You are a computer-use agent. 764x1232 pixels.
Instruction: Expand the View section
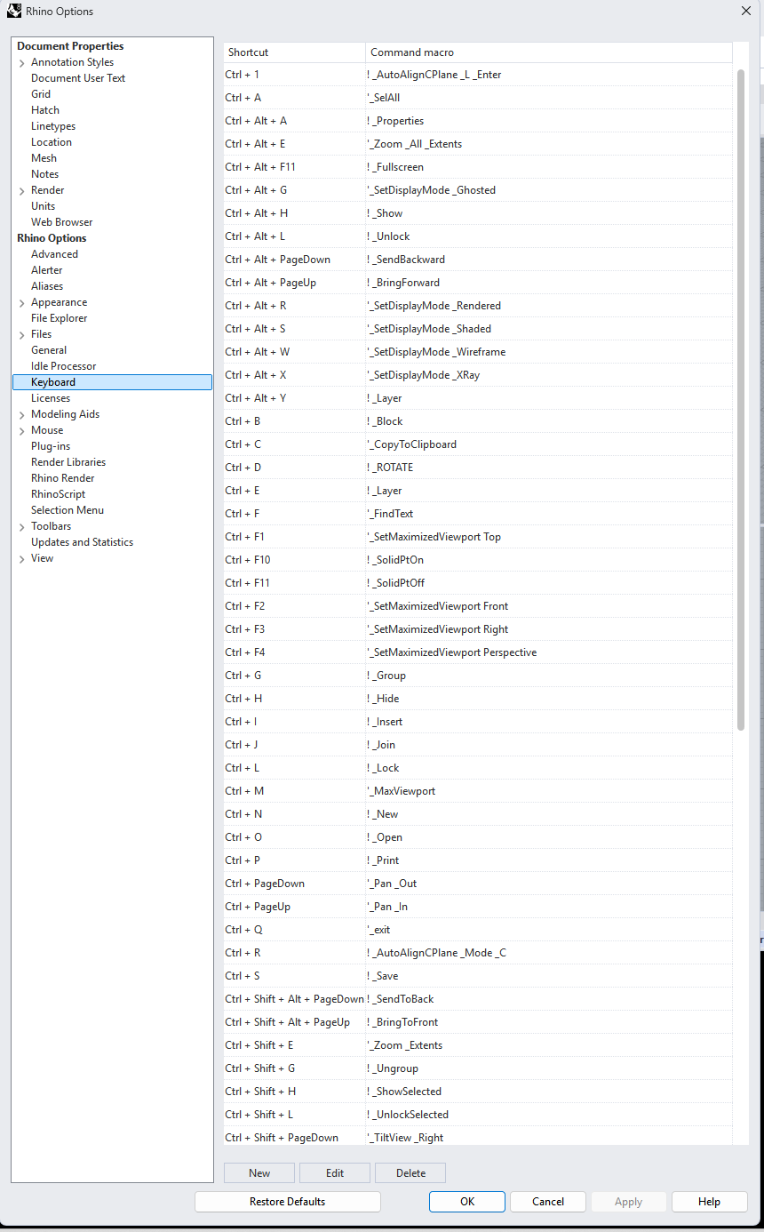20,558
